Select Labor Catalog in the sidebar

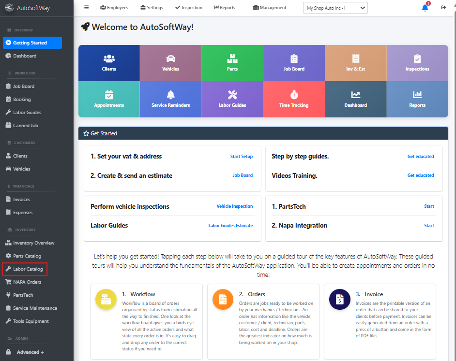(x=28, y=269)
